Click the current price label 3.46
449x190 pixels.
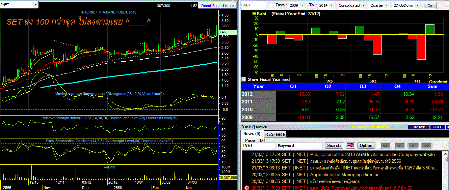(x=228, y=32)
